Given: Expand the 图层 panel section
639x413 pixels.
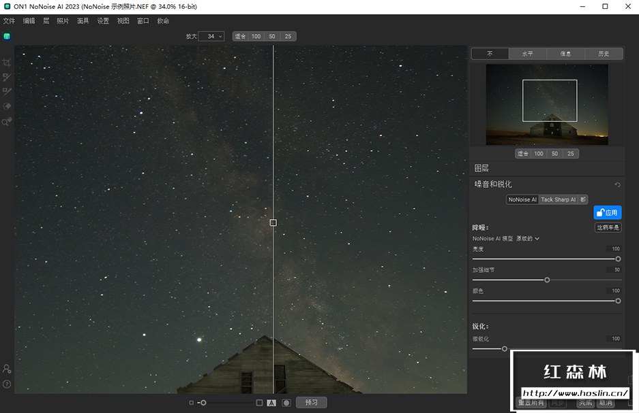Looking at the screenshot, I should 481,168.
